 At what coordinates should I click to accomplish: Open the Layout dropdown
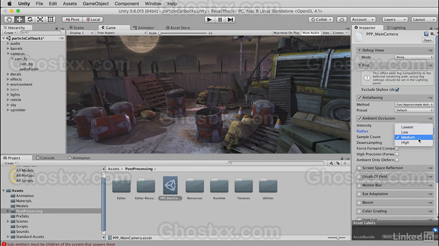pos(424,19)
